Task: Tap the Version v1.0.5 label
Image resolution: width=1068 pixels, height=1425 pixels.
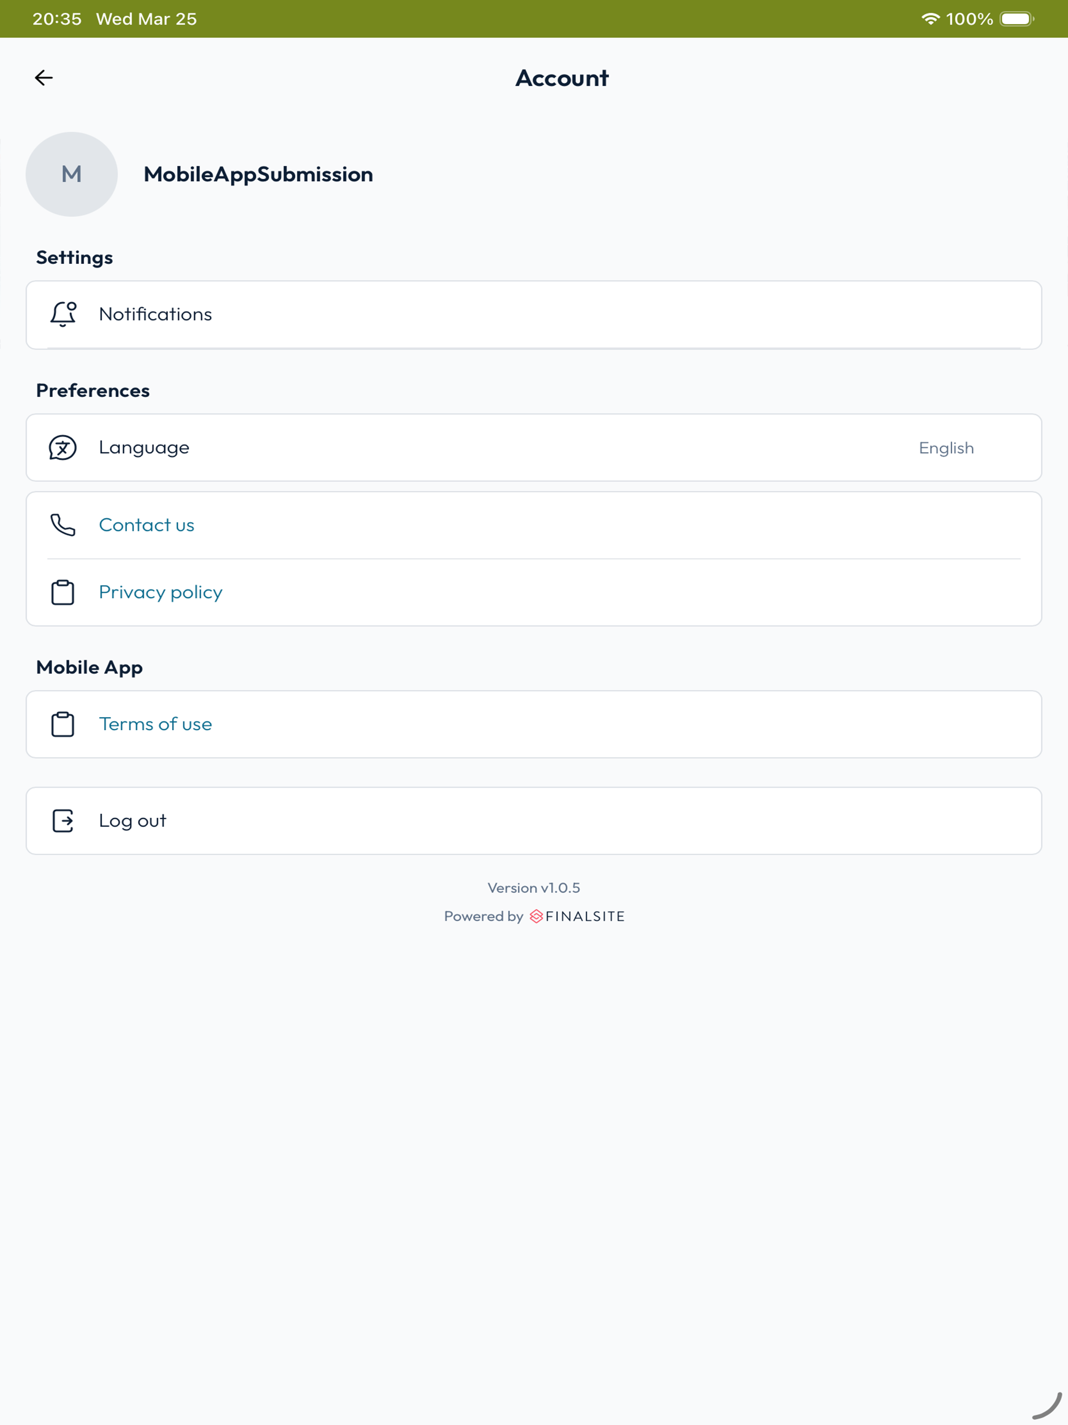Action: (534, 888)
